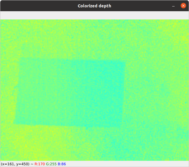Click the green G:255 value in status bar
This screenshot has width=189, height=167.
(x=51, y=164)
